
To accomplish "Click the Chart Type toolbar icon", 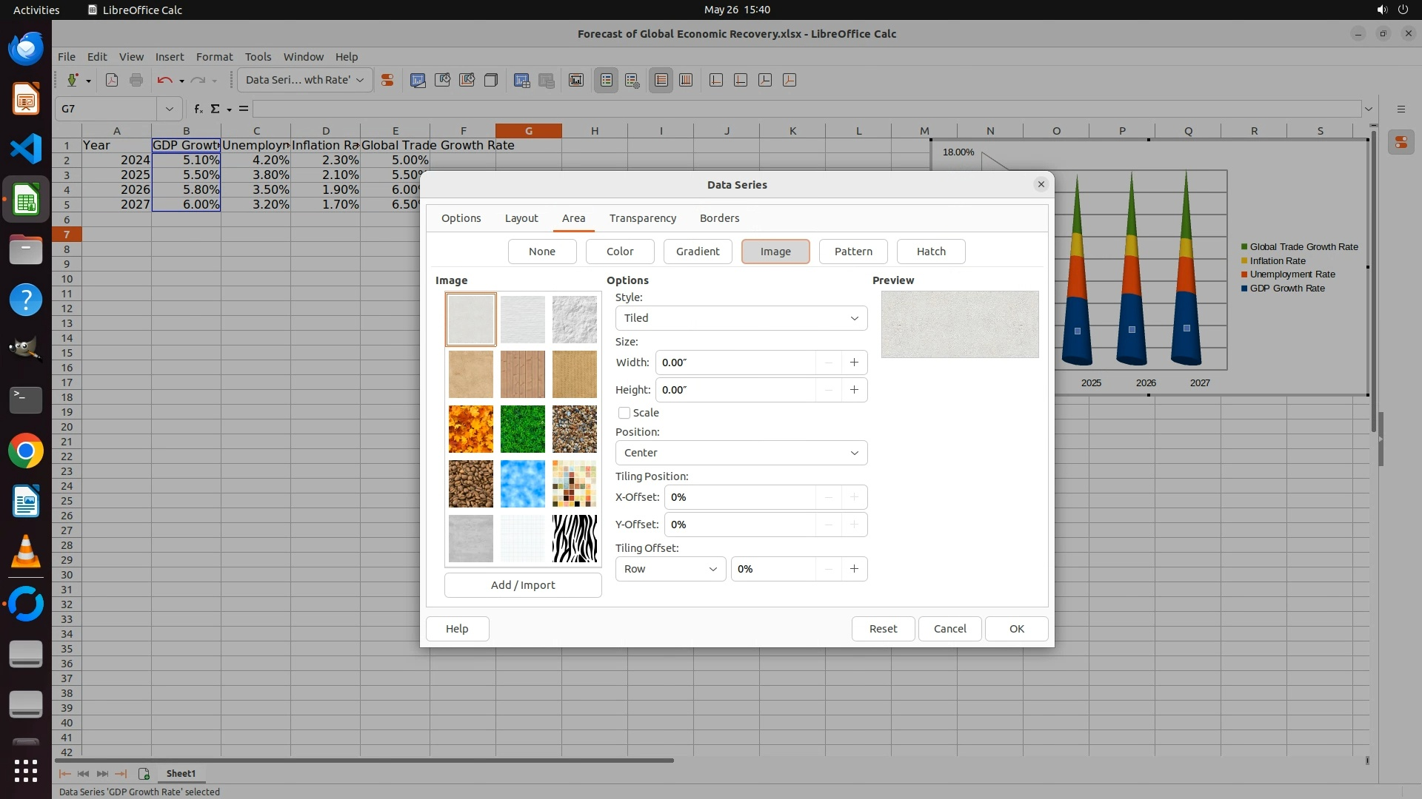I will [418, 80].
